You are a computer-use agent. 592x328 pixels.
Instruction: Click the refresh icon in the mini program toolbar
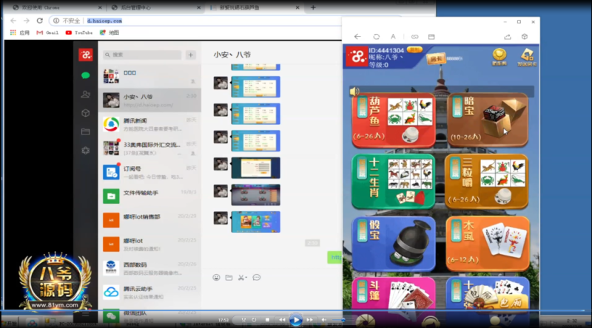point(376,36)
